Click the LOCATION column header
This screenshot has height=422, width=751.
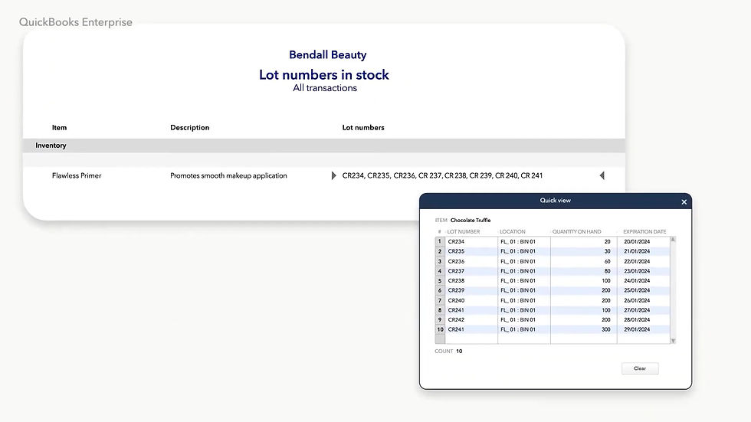(513, 231)
